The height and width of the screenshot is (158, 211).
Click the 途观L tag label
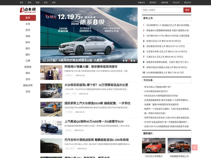68,94
